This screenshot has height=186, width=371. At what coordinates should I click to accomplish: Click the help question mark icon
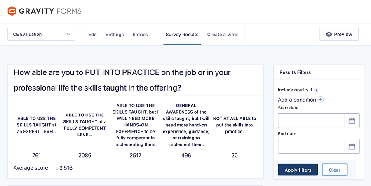point(316,90)
